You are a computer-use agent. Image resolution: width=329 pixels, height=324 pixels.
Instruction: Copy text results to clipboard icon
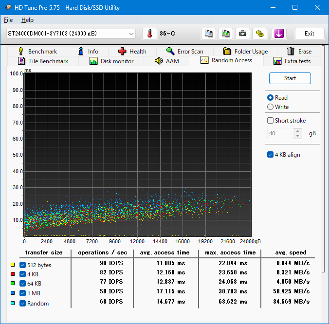209,34
